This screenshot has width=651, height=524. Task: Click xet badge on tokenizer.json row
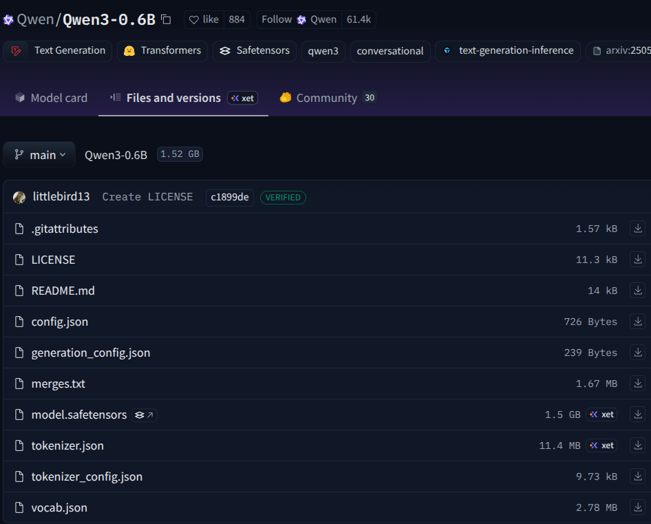[x=601, y=446]
